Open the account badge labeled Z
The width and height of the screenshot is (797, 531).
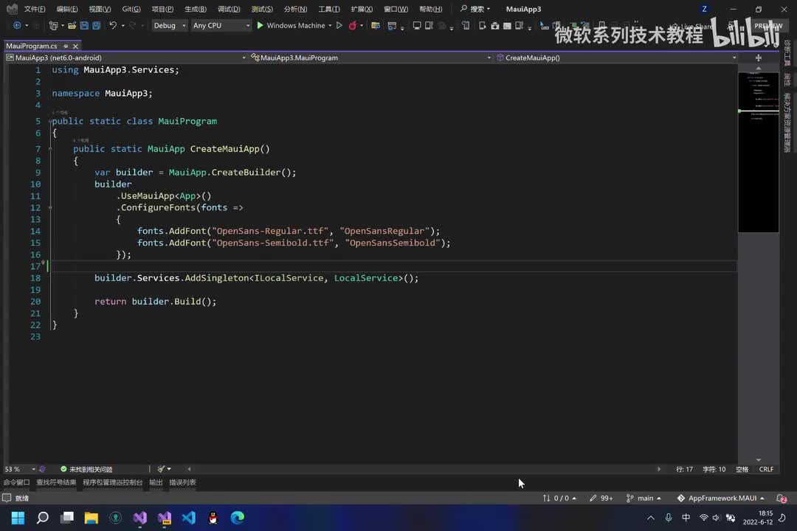704,9
